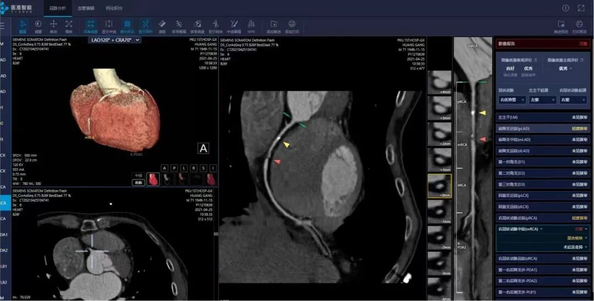The height and width of the screenshot is (301, 594).
Task: Toggle the highlighted square marker icon
Action: [127, 26]
